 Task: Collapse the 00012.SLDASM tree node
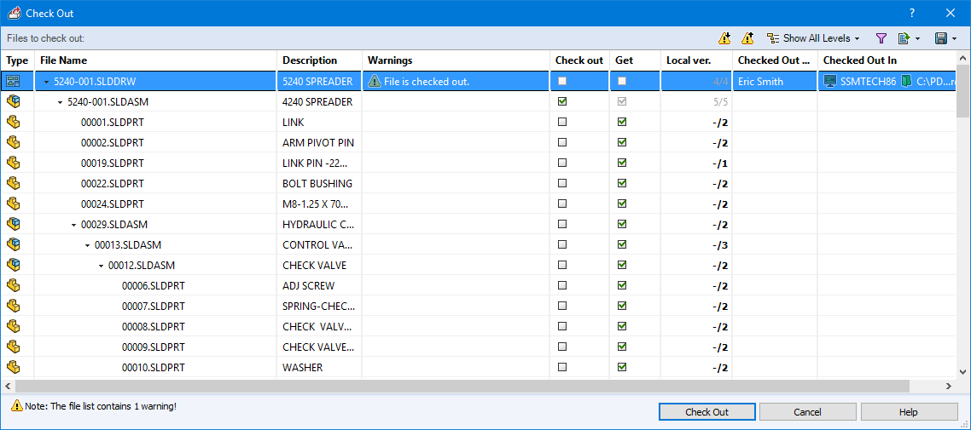(102, 266)
